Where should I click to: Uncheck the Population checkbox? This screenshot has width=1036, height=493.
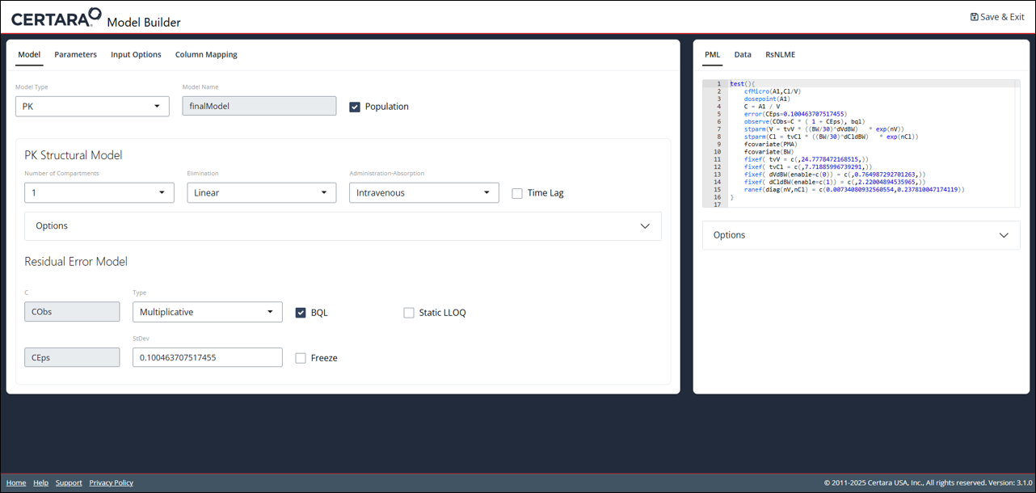[x=355, y=107]
